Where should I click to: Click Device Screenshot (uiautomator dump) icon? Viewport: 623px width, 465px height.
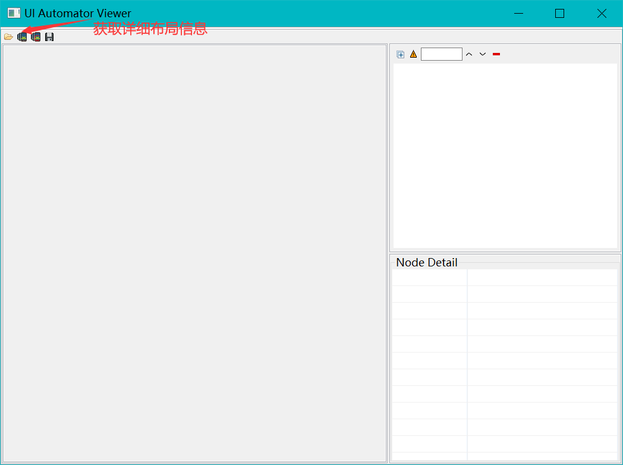pos(22,37)
